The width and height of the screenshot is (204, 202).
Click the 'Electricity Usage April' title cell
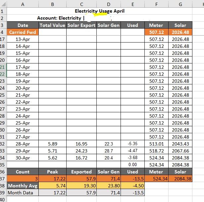[99, 11]
